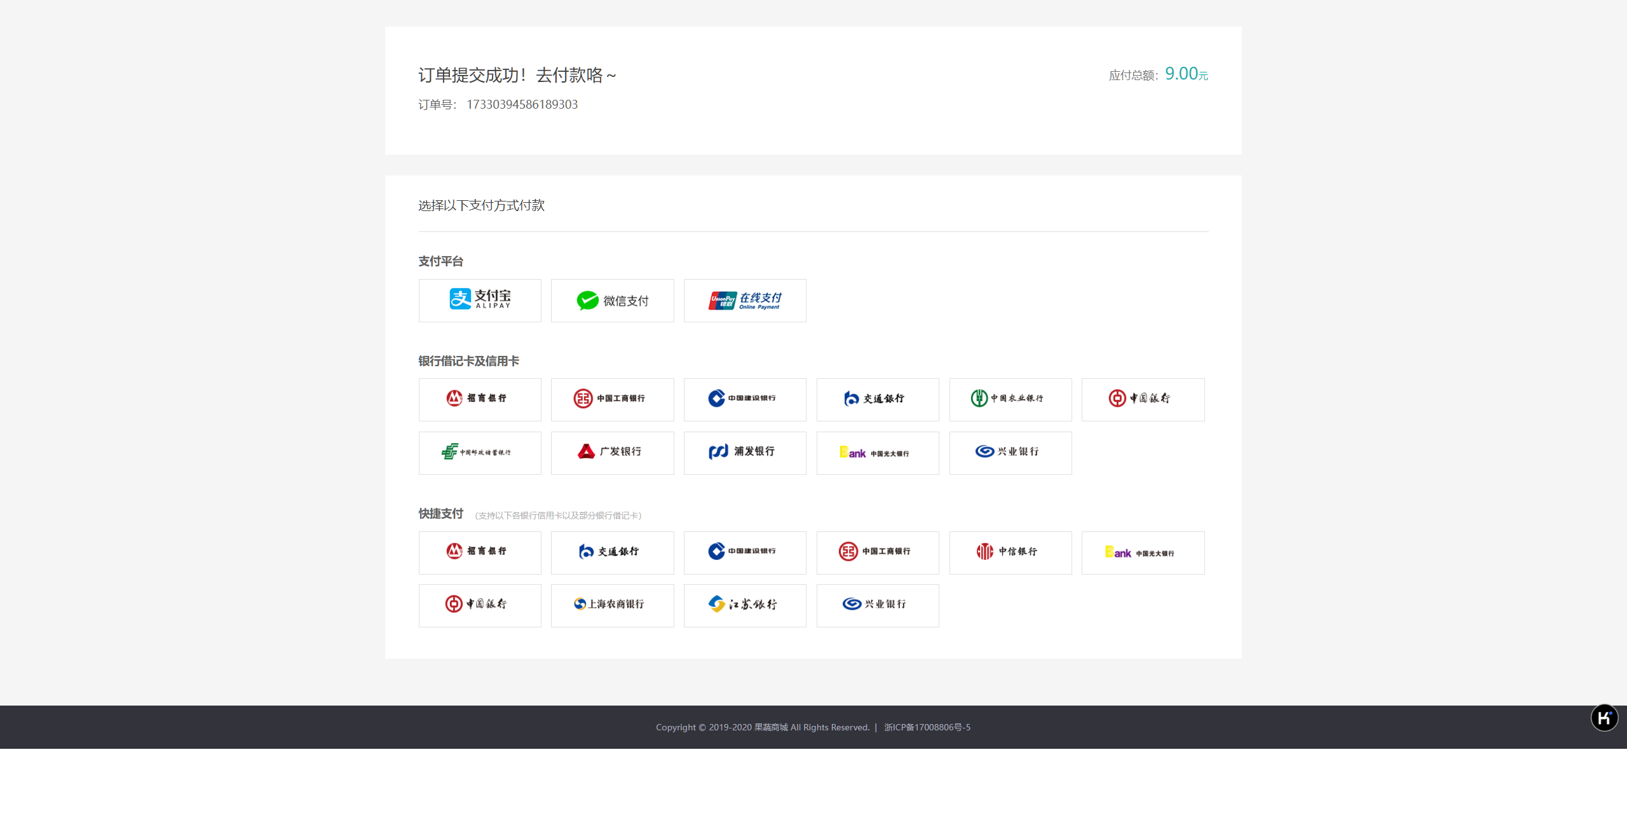
Task: Click the 快捷支付 section label
Action: click(x=440, y=514)
